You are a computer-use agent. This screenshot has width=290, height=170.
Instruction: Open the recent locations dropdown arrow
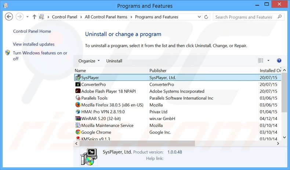tap(28, 17)
